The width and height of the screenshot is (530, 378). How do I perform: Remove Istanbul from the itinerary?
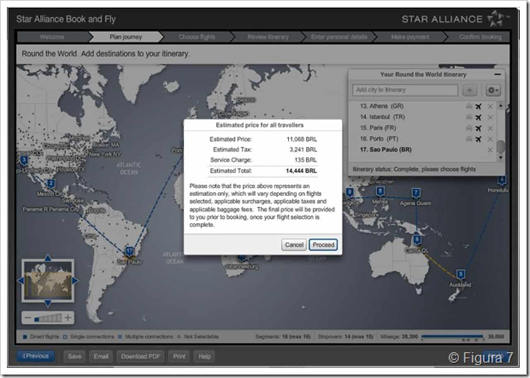tap(490, 118)
